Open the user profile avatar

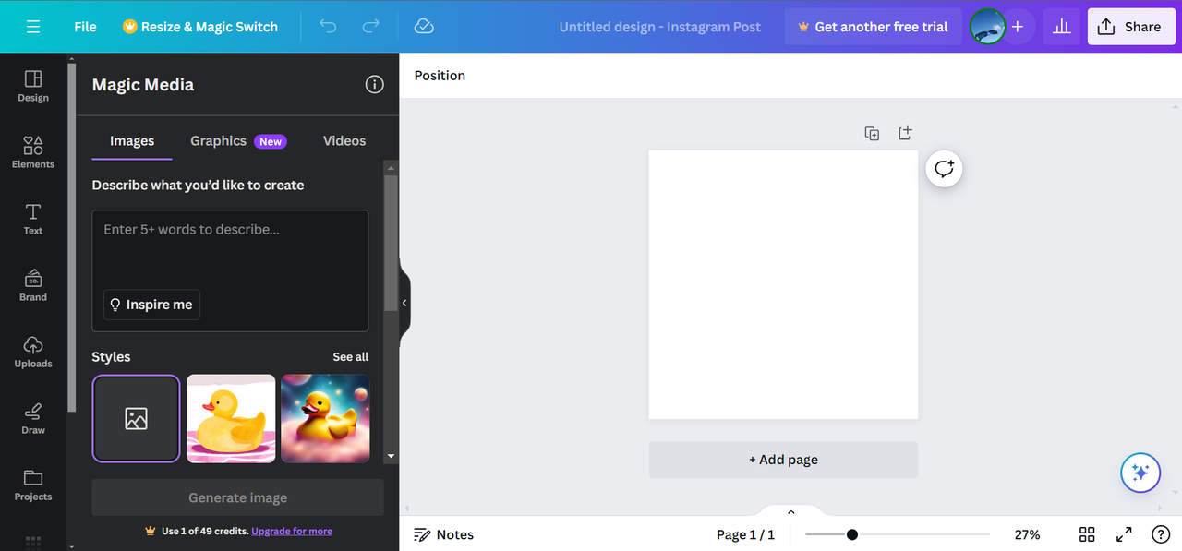pos(987,27)
